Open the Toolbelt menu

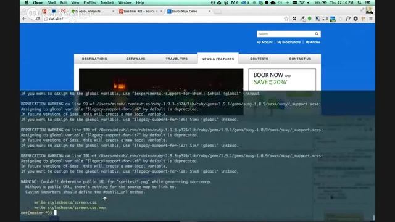(x=107, y=2)
